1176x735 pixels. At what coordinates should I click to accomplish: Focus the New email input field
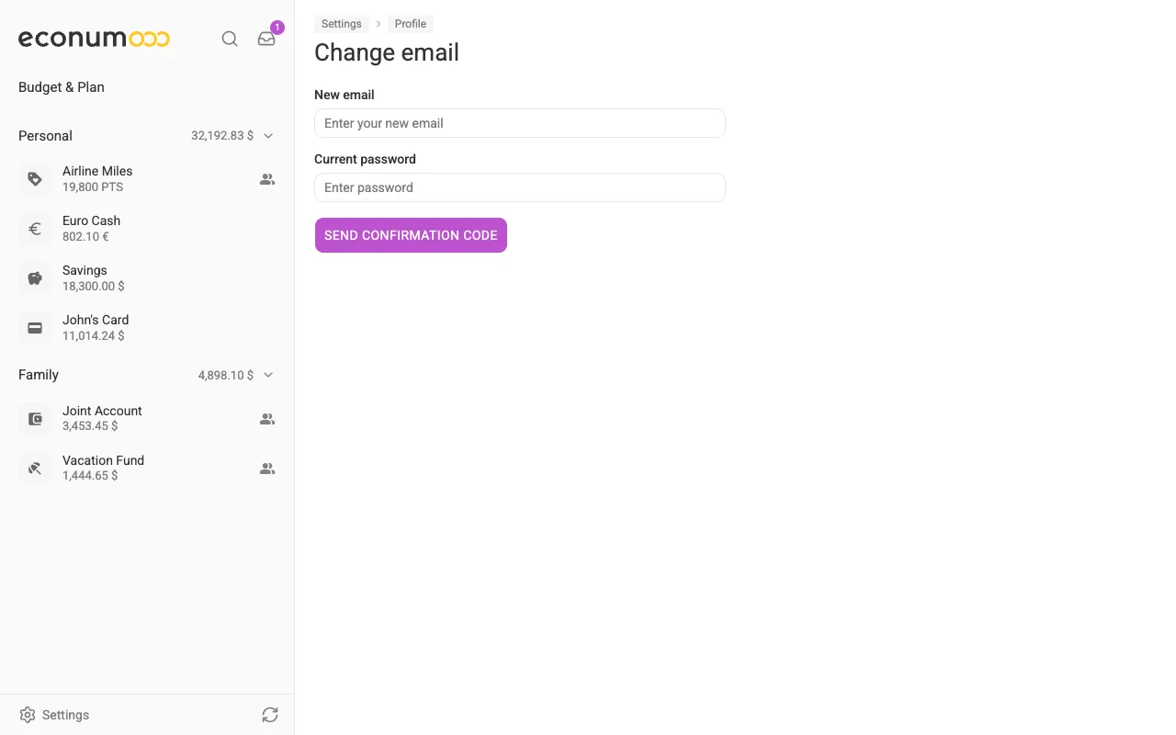[520, 123]
